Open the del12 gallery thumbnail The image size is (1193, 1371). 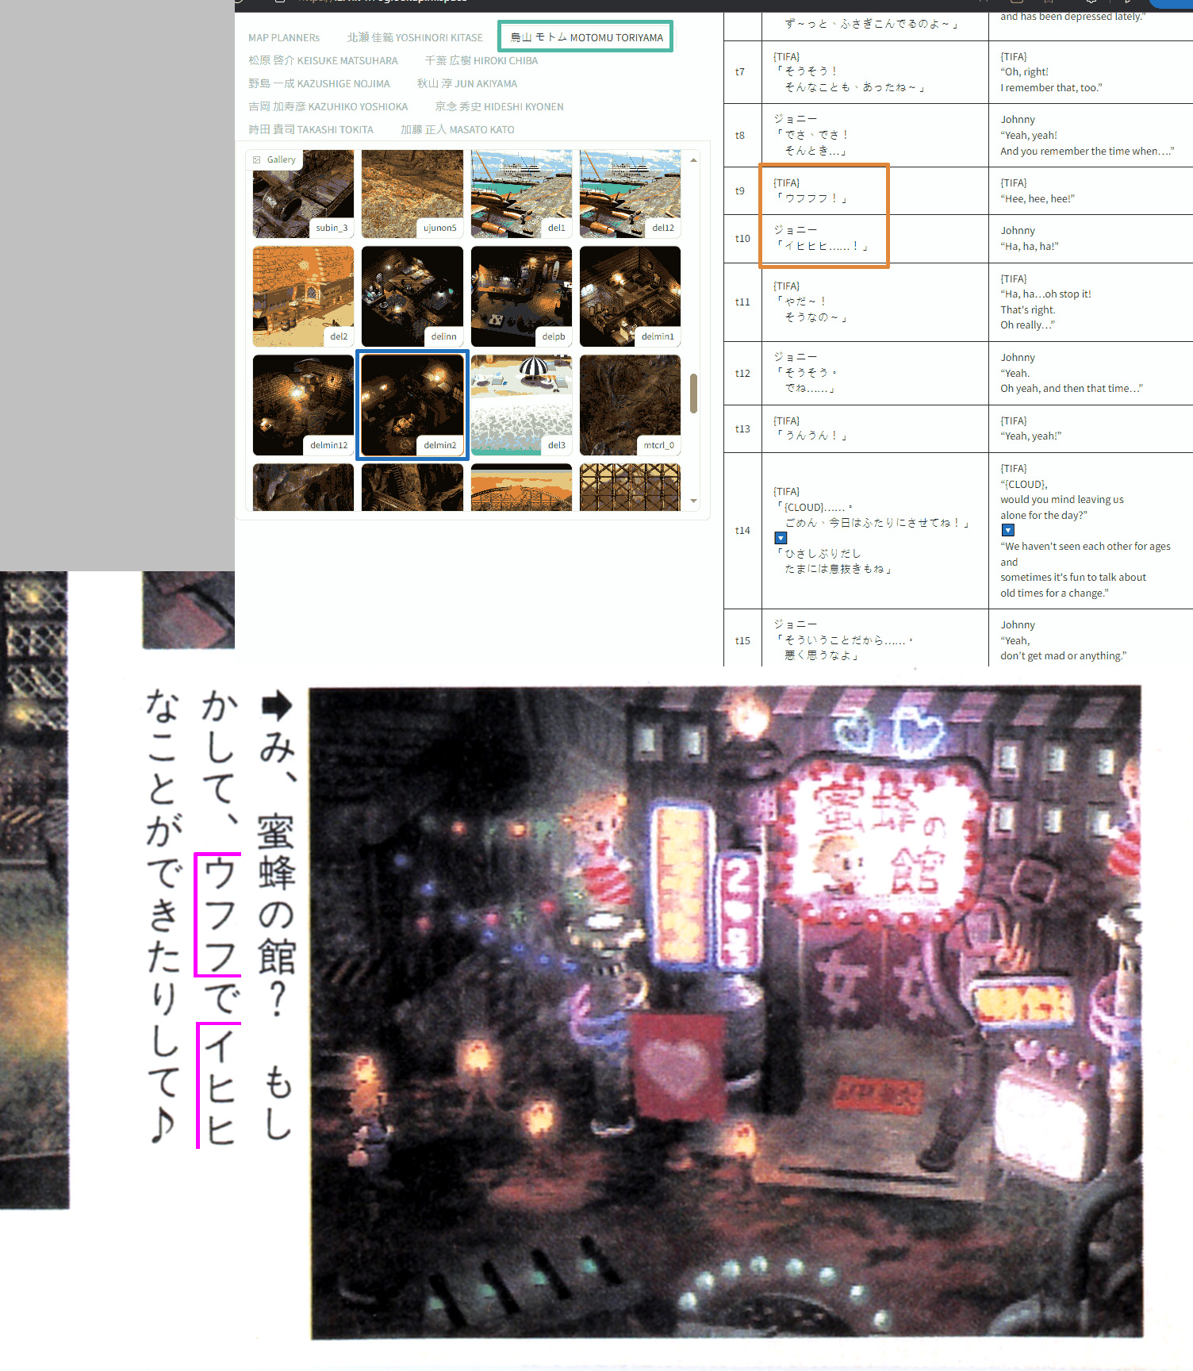point(630,194)
